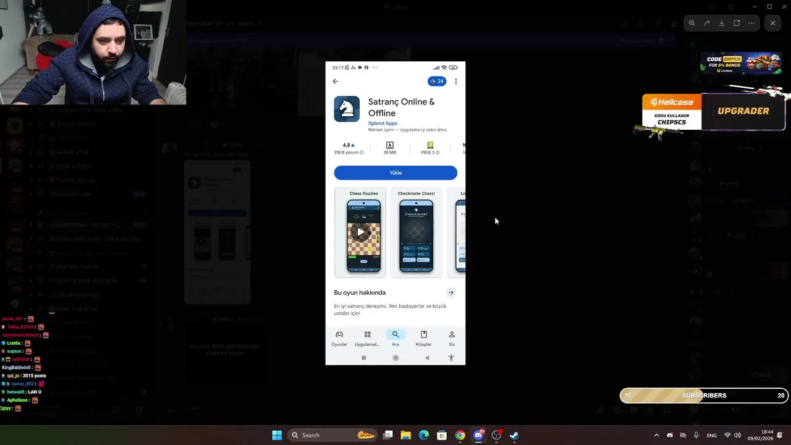The height and width of the screenshot is (445, 791).
Task: Tap the Yükle install button
Action: coord(395,172)
